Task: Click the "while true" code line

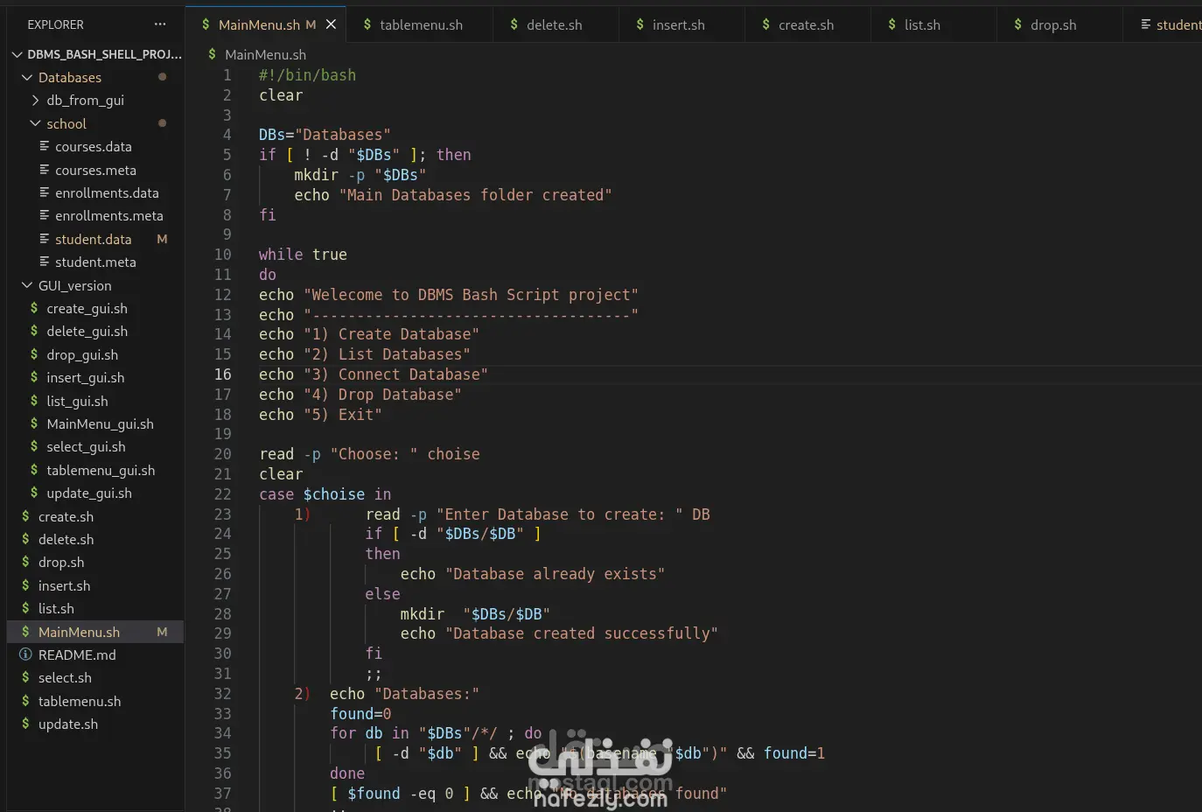Action: pos(303,255)
